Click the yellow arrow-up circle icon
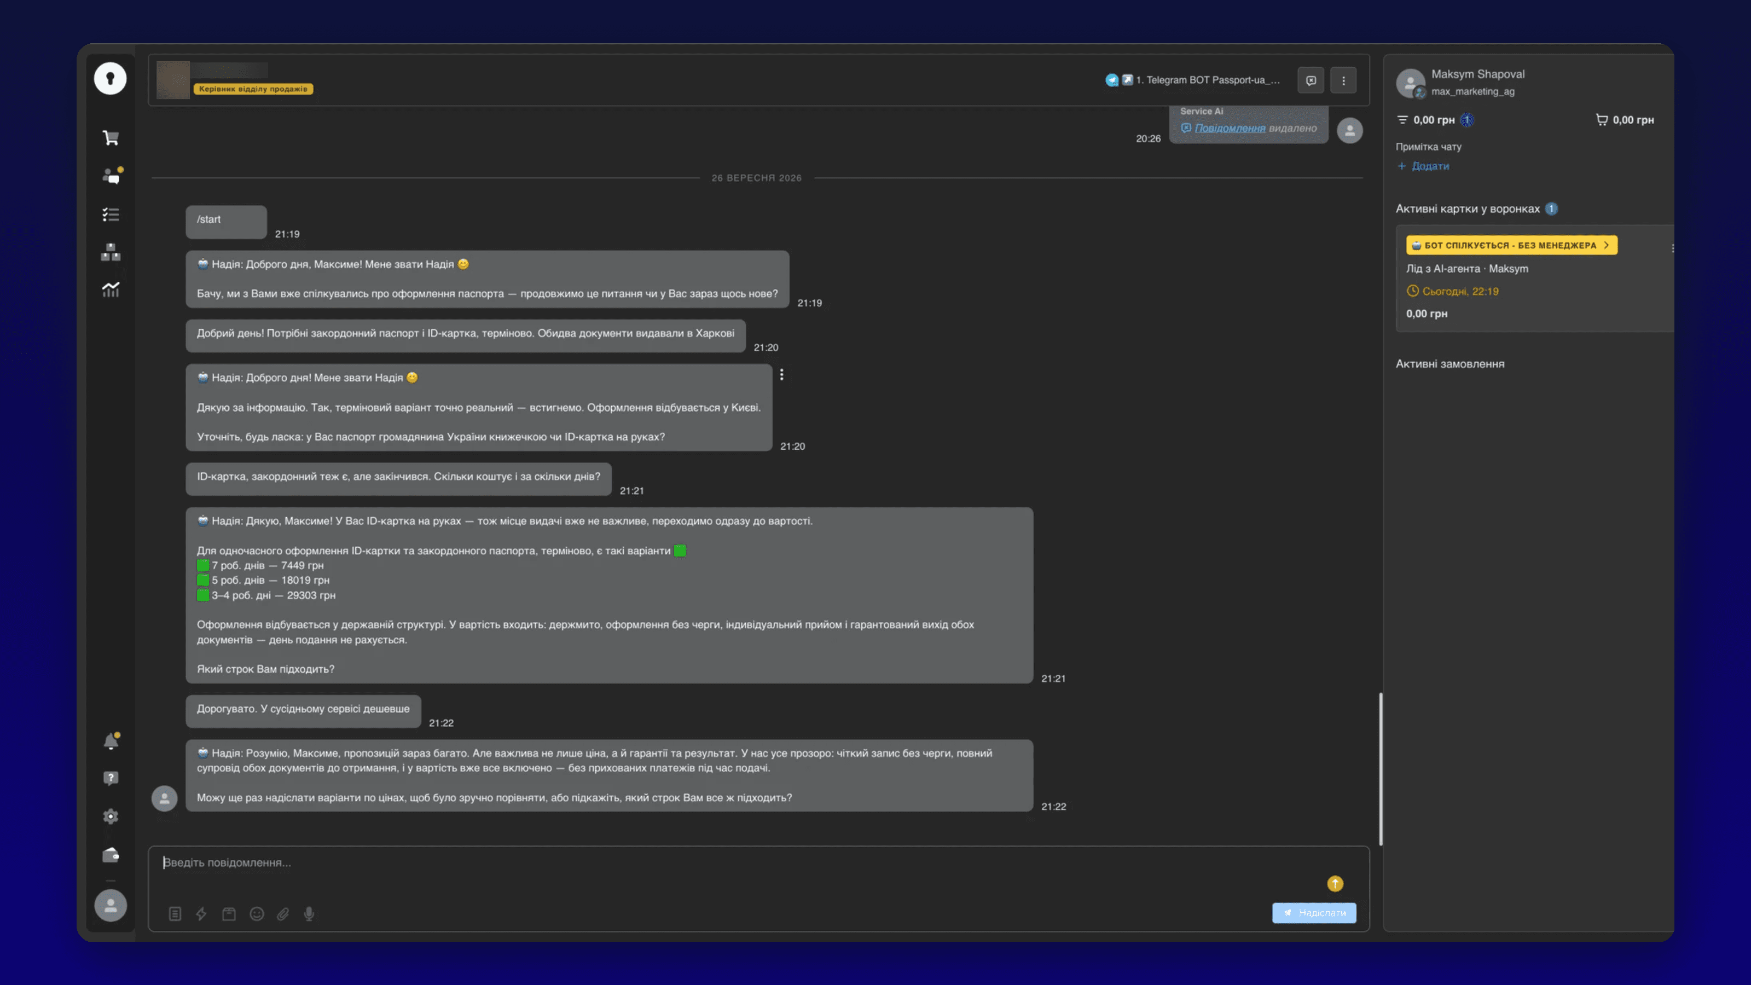The image size is (1751, 985). pyautogui.click(x=1335, y=883)
